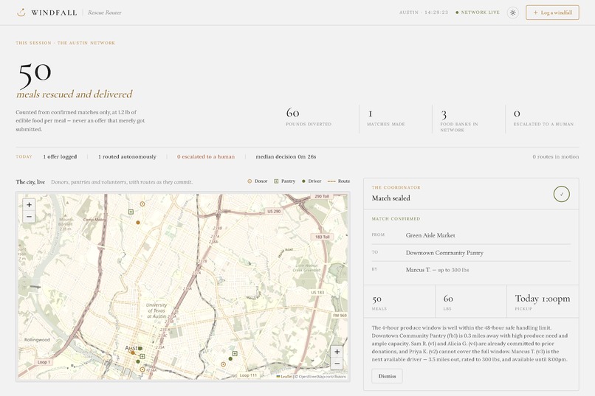Zoom out with the map's upper-left minus button
Image resolution: width=595 pixels, height=396 pixels.
point(29,217)
